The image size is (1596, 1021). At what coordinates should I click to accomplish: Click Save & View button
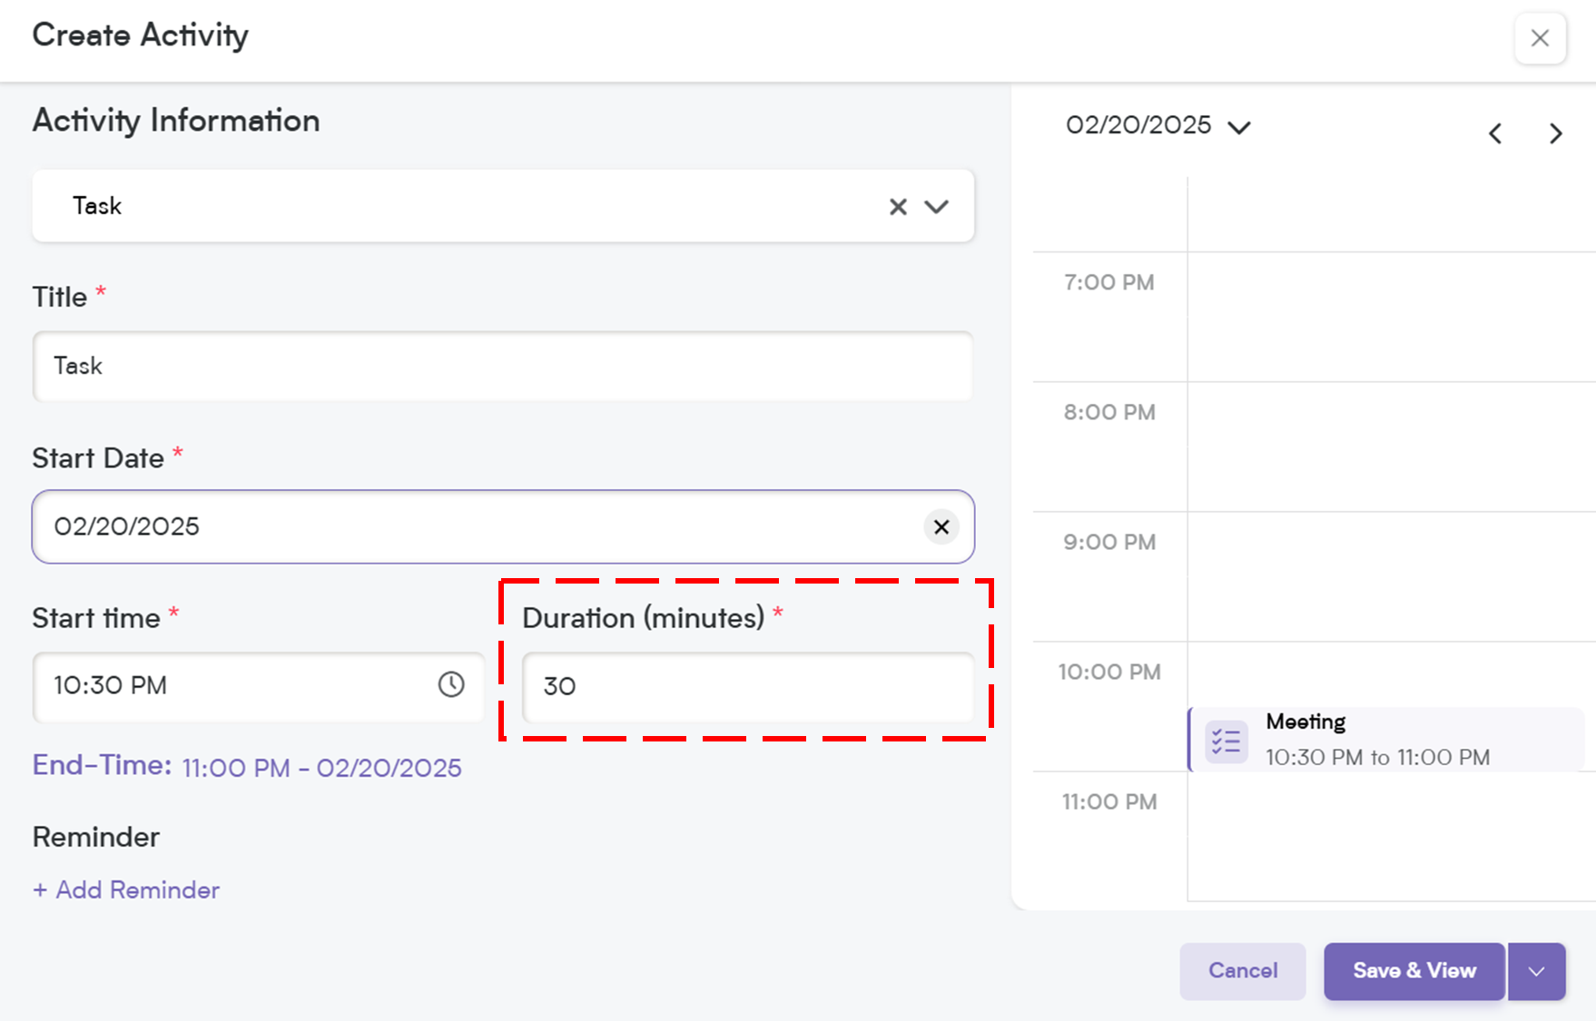pyautogui.click(x=1414, y=971)
